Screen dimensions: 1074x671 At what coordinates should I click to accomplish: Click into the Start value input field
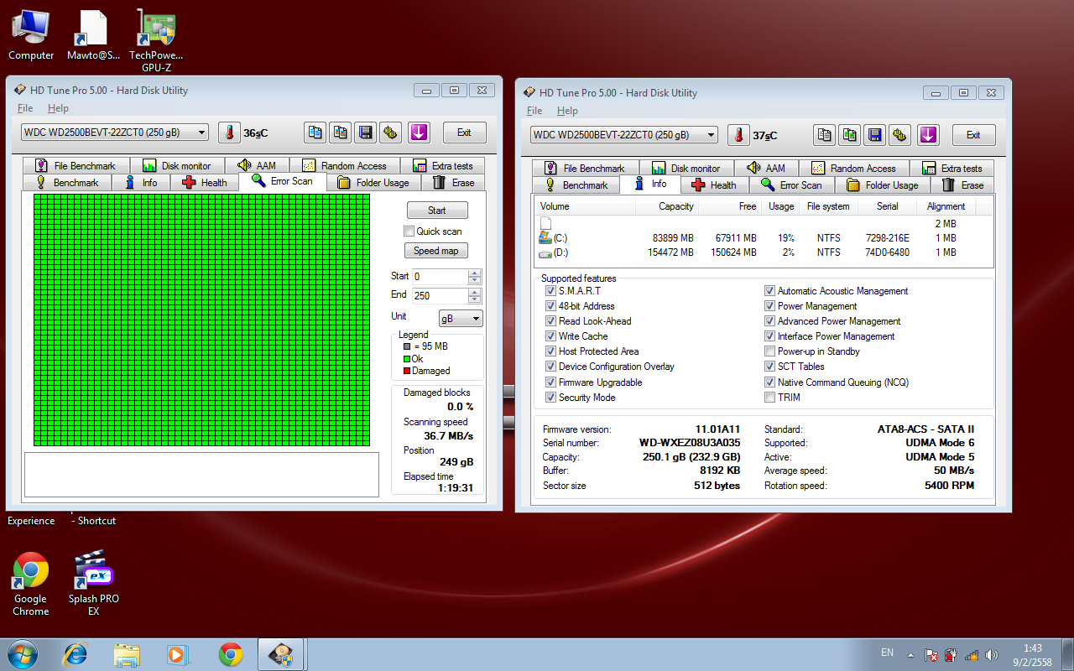click(441, 277)
